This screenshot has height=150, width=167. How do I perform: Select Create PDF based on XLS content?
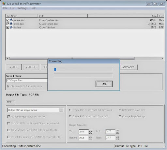click(70, 116)
